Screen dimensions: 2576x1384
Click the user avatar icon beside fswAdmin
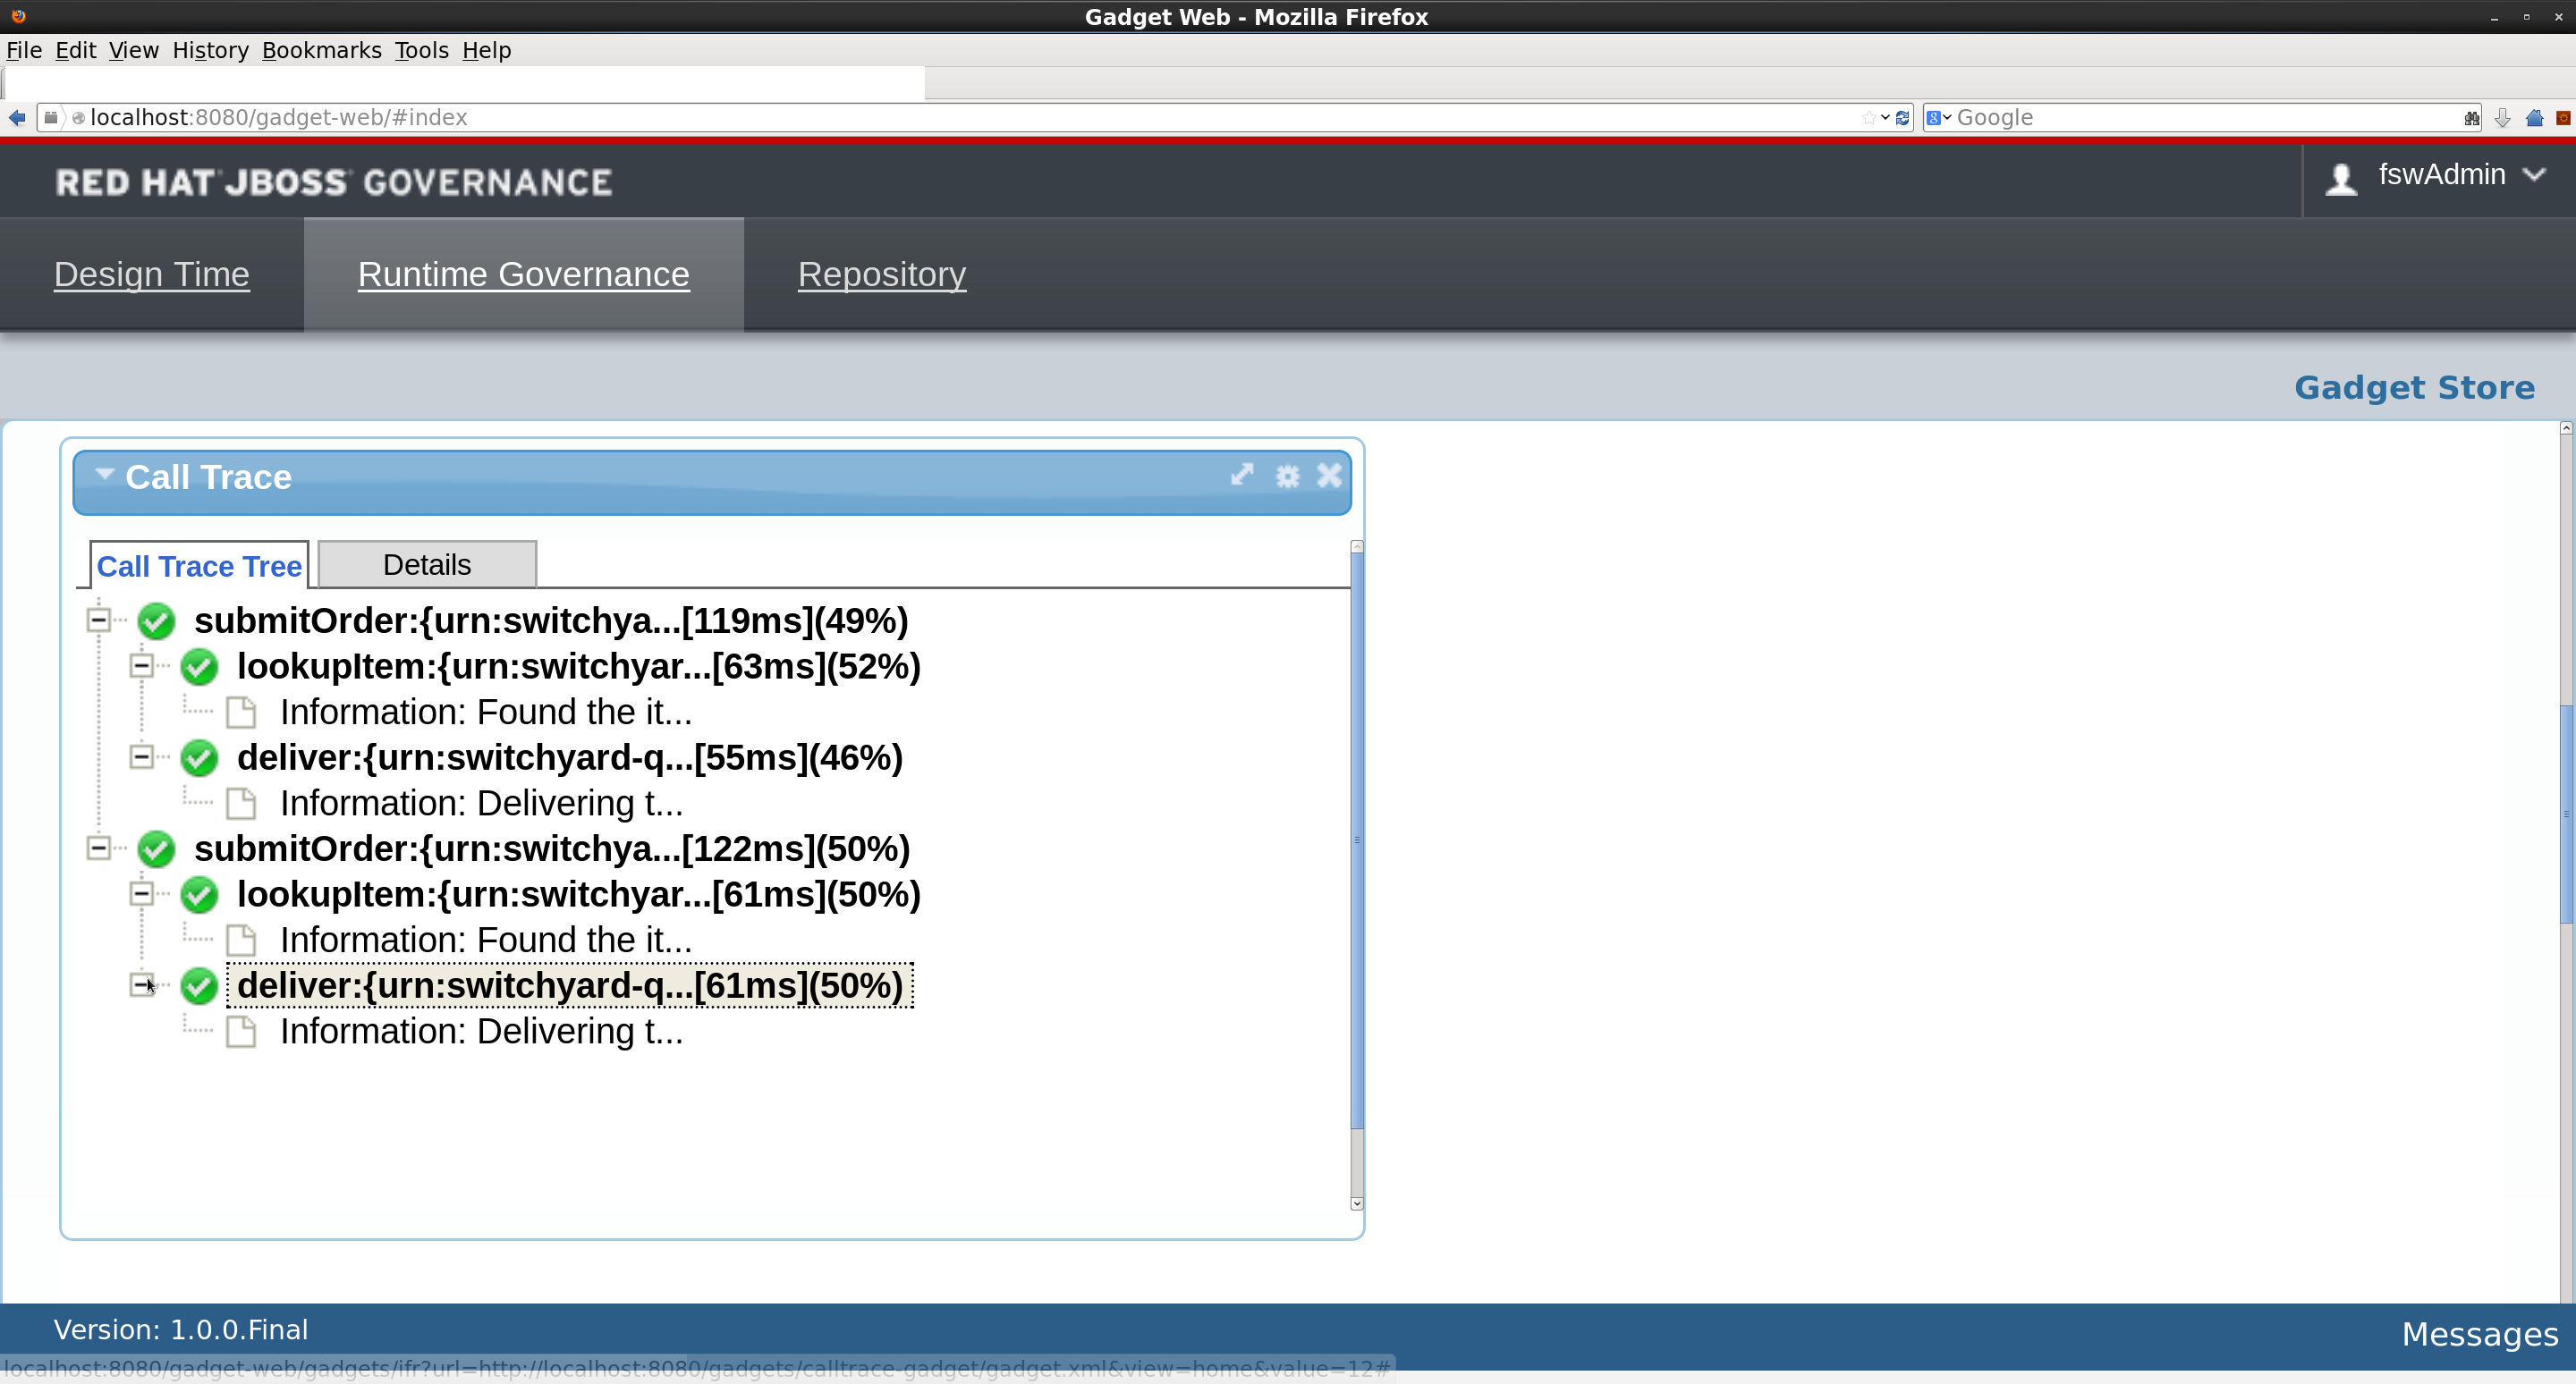[2340, 180]
